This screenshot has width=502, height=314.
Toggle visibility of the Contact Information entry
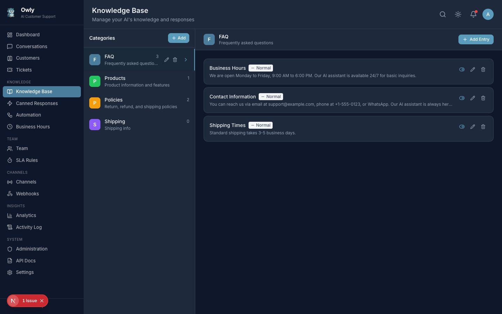(462, 98)
